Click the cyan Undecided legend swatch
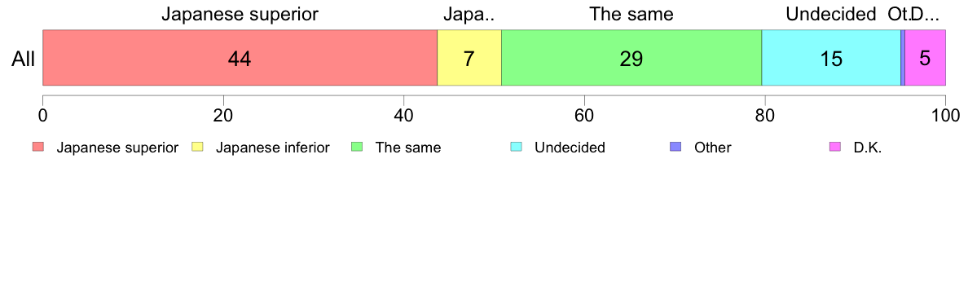Screen dimensions: 968x300 pyautogui.click(x=516, y=148)
